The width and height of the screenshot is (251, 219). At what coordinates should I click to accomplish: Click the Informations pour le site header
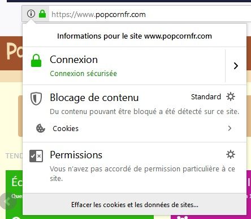click(x=135, y=36)
